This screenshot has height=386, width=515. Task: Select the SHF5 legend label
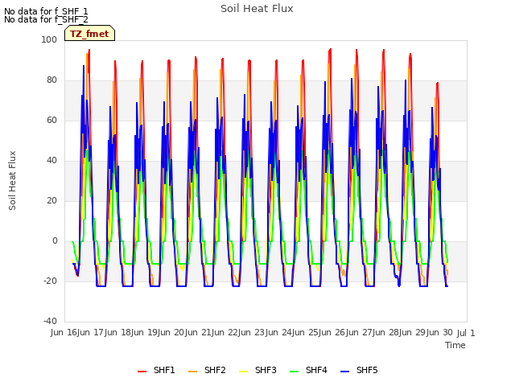pos(367,370)
